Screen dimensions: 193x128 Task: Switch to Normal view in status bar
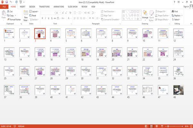[x=146, y=126]
